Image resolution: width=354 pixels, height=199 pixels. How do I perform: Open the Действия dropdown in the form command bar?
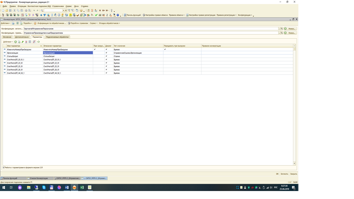(6, 23)
